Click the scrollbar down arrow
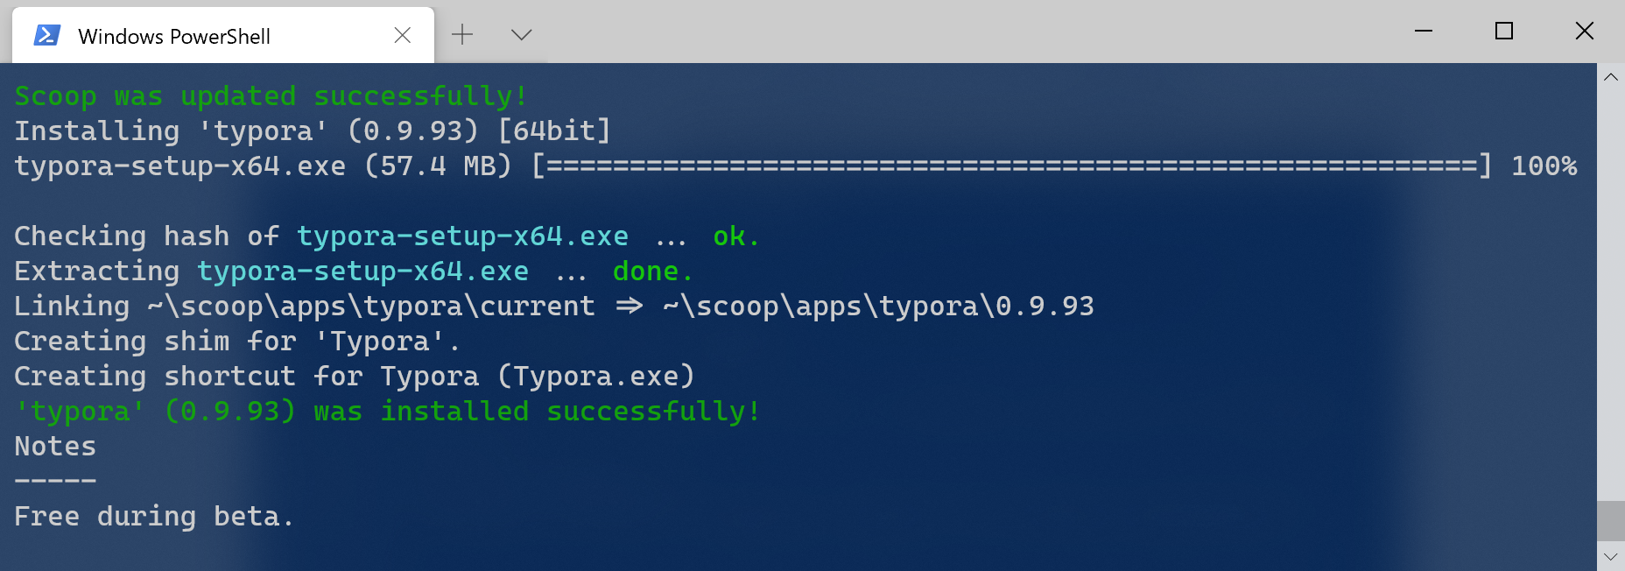Viewport: 1625px width, 571px height. pos(1610,557)
